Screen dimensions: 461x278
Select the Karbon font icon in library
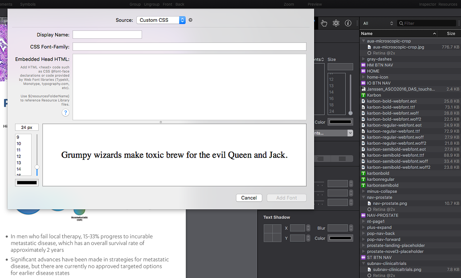363,95
